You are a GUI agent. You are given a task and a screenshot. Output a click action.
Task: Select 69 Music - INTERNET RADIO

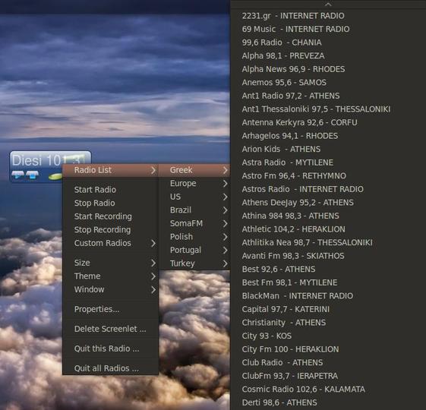click(x=328, y=29)
